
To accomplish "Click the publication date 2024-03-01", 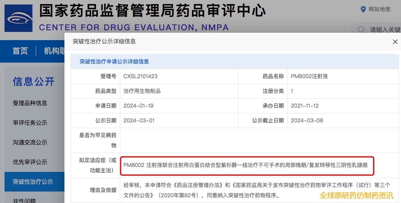I will click(139, 121).
